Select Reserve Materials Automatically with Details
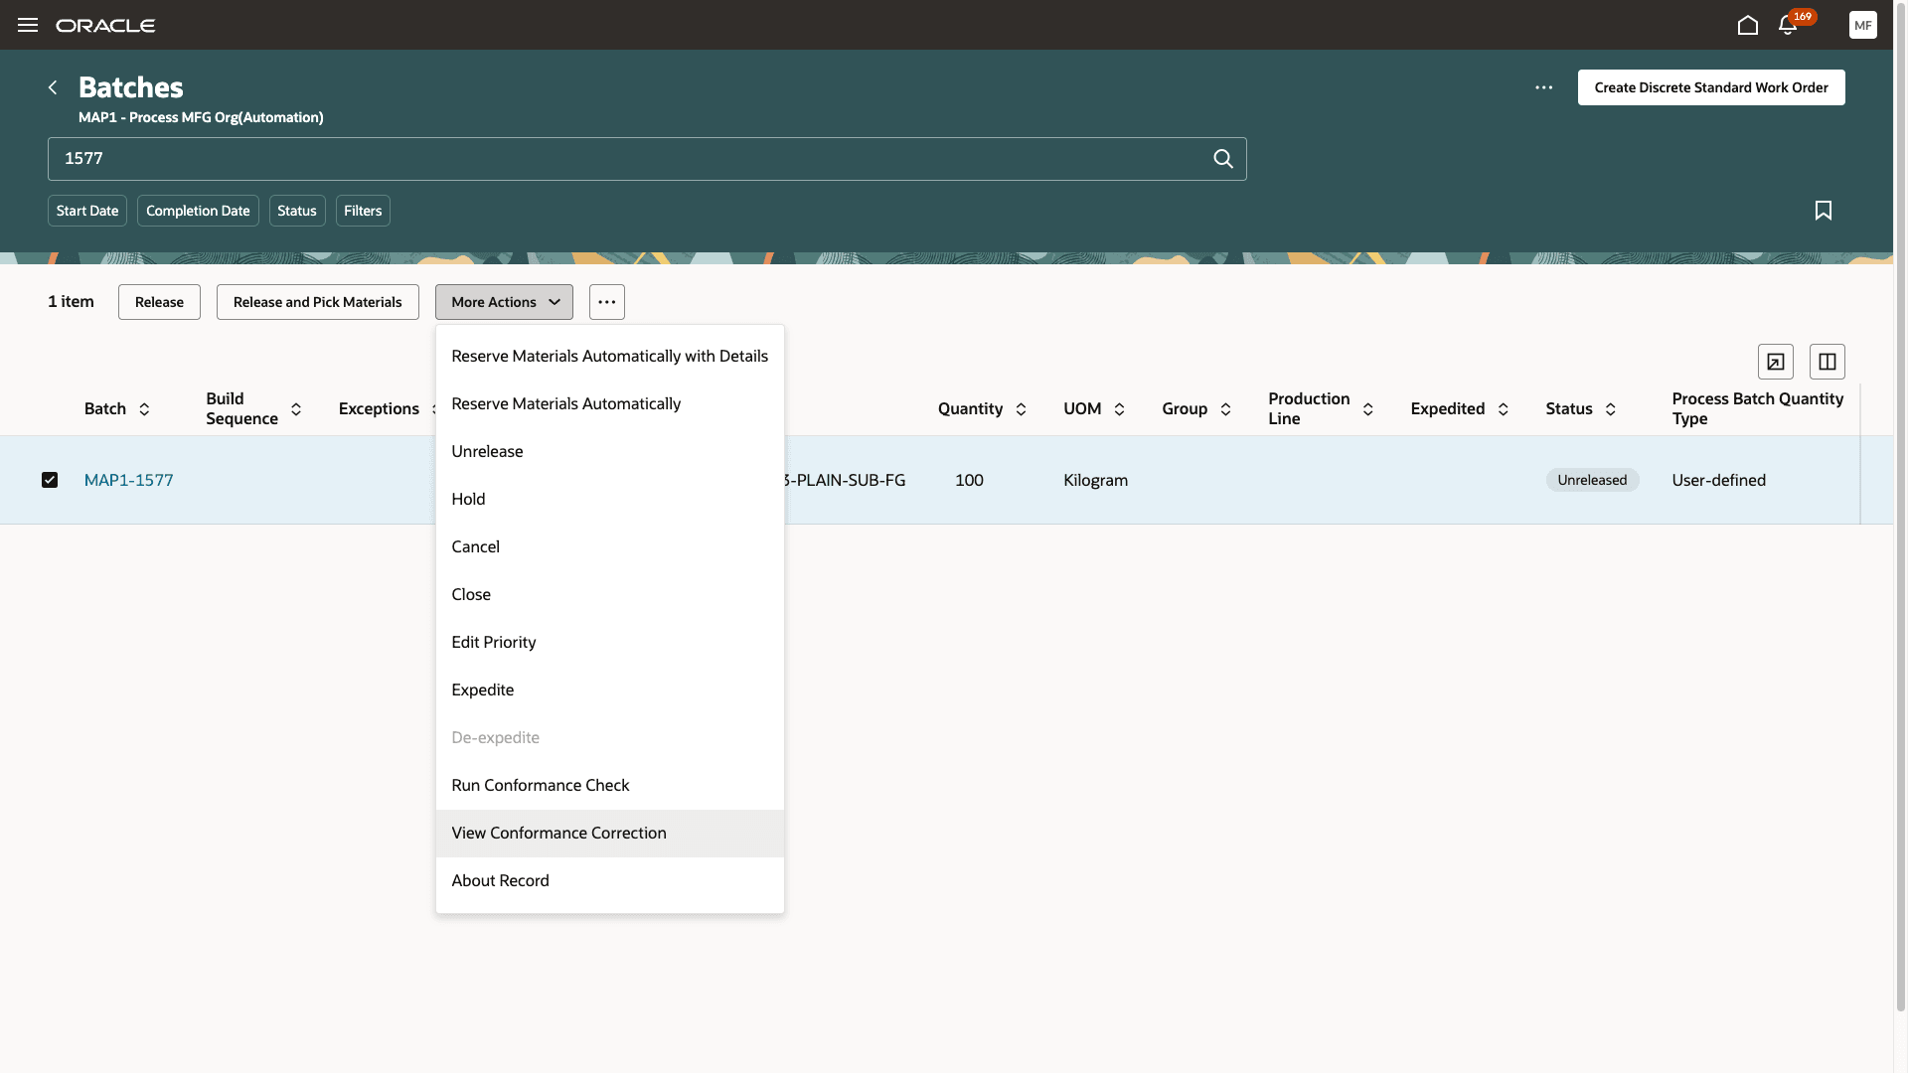The height and width of the screenshot is (1073, 1908). tap(610, 357)
